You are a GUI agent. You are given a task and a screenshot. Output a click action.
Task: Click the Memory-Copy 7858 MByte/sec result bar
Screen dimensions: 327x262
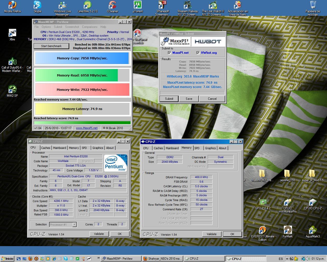pos(82,58)
